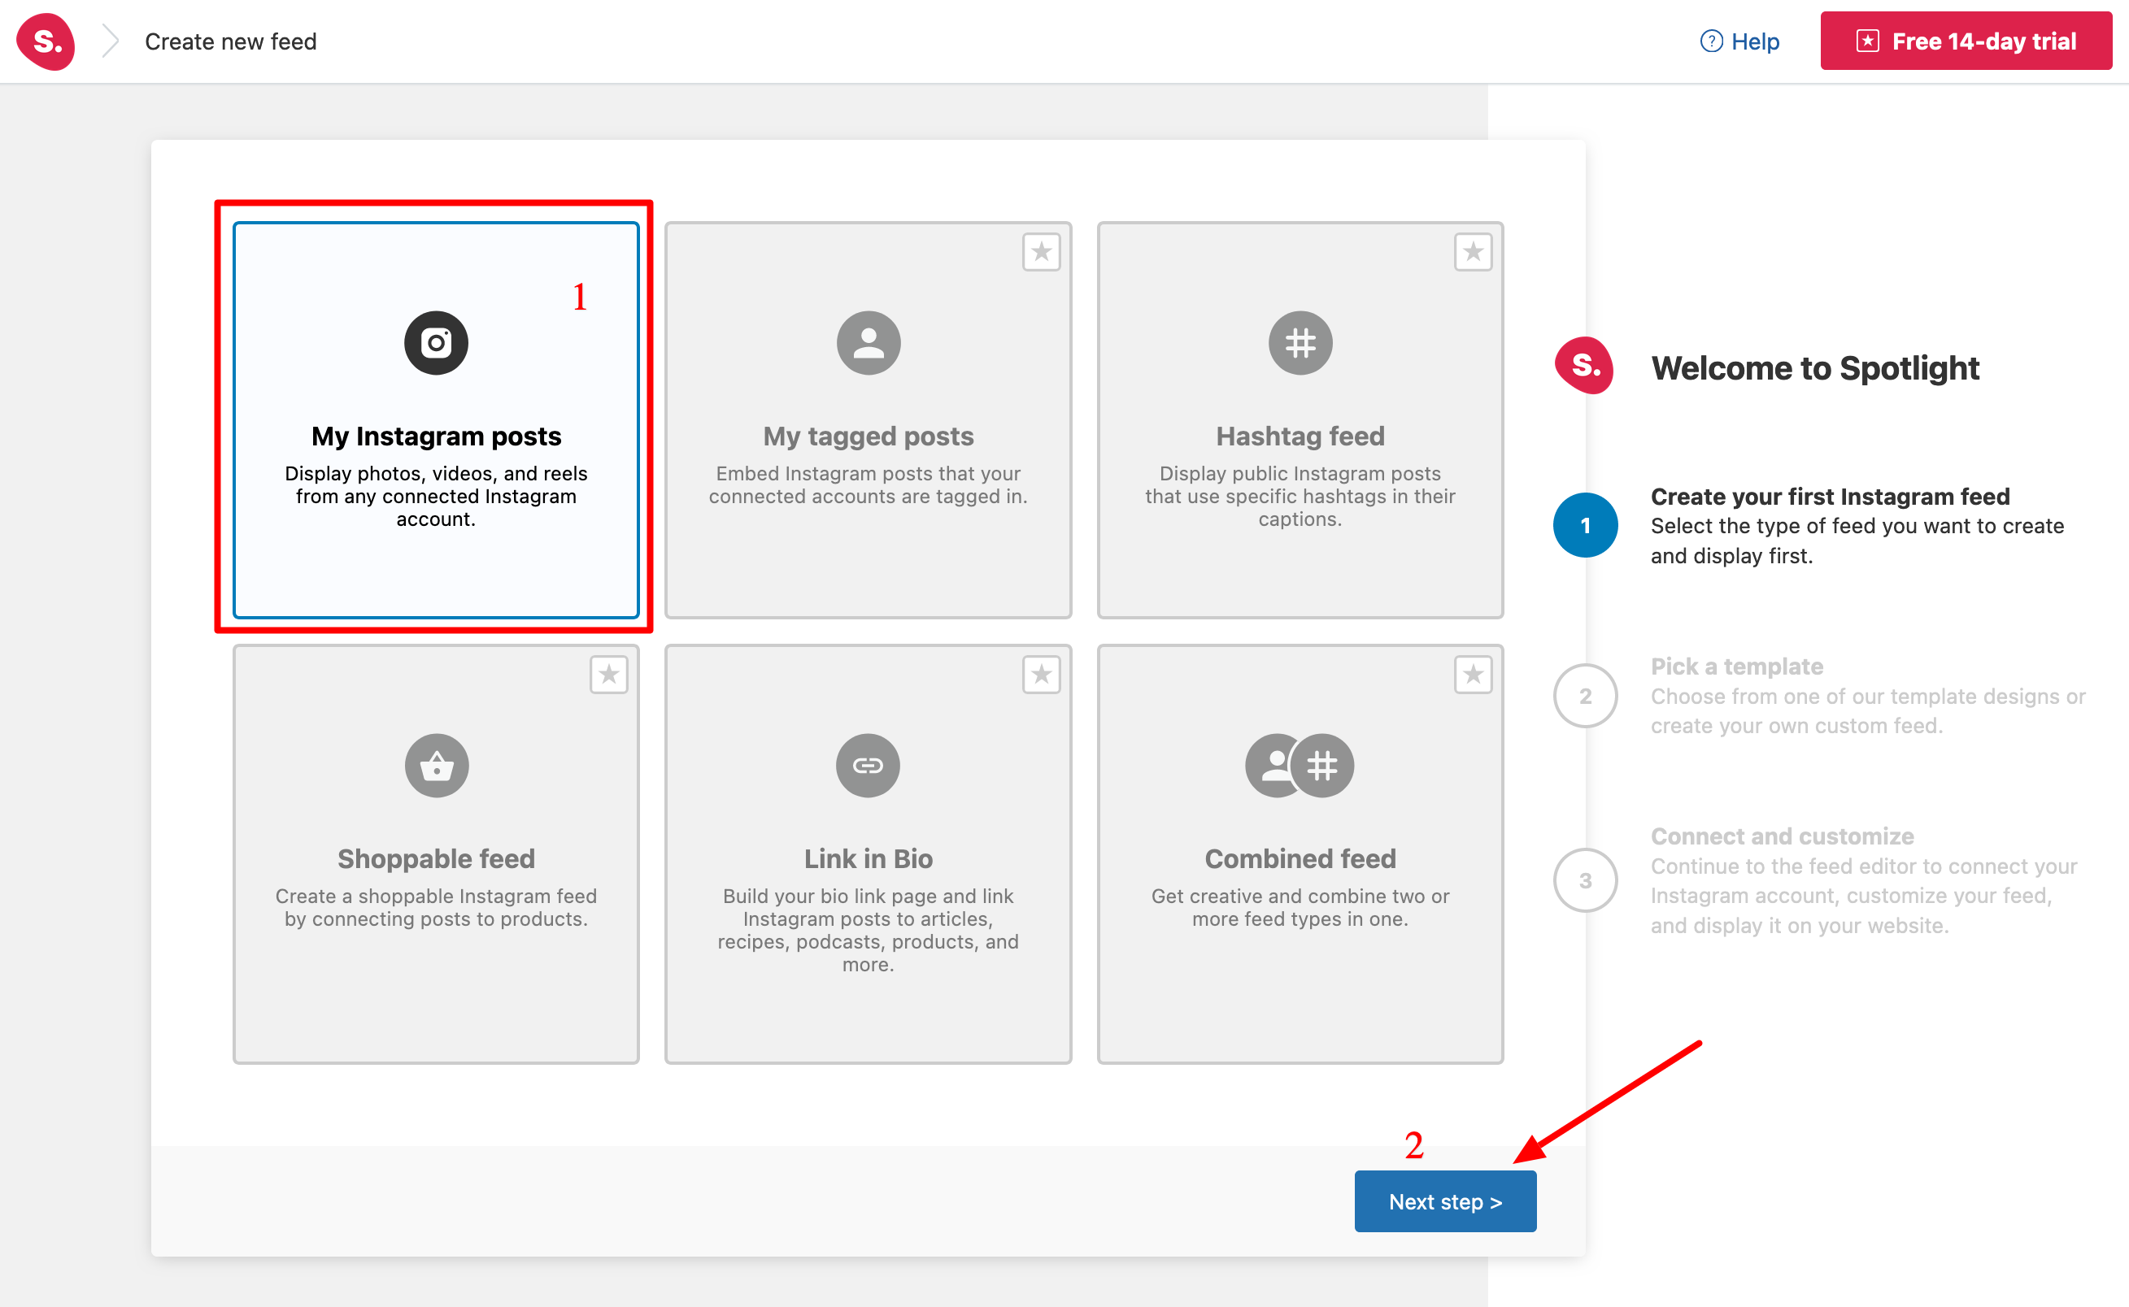The height and width of the screenshot is (1307, 2129).
Task: Click the text 'Select the type of feed you want to create'
Action: (1857, 526)
